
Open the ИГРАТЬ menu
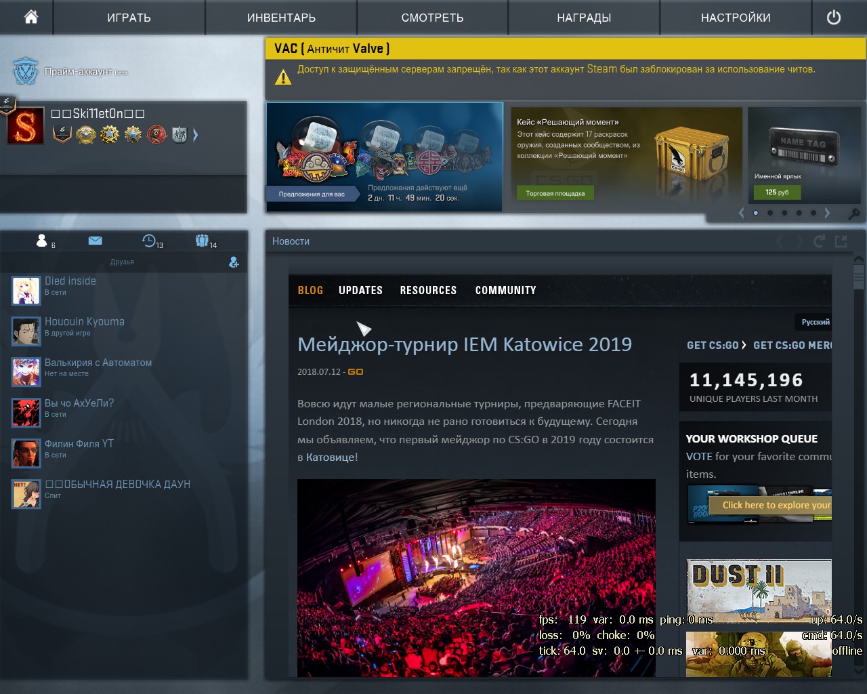(129, 18)
